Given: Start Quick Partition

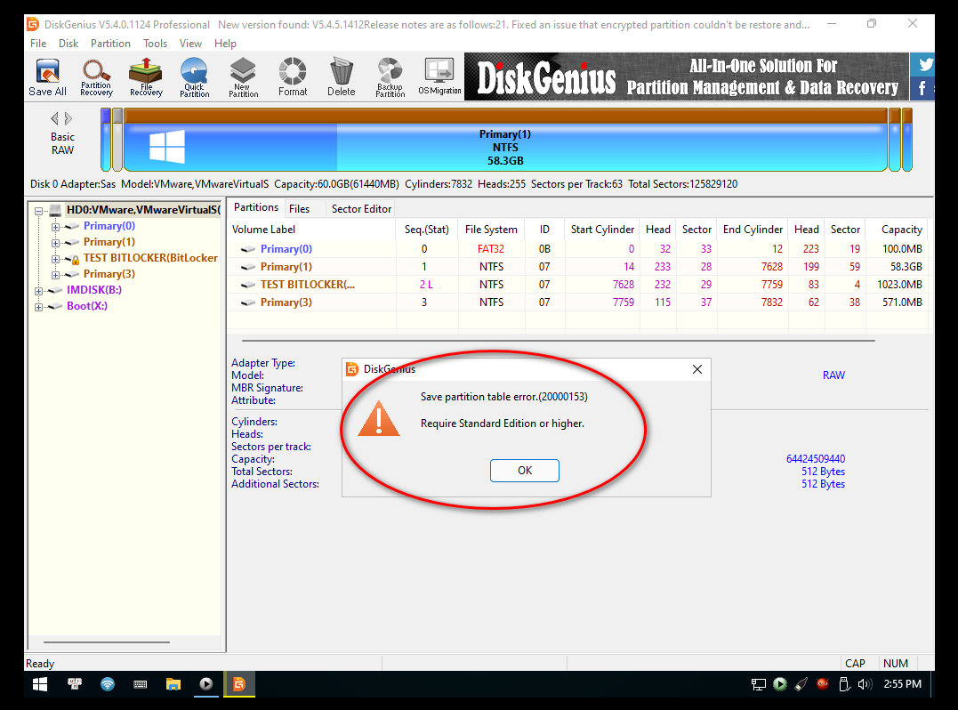Looking at the screenshot, I should (194, 77).
